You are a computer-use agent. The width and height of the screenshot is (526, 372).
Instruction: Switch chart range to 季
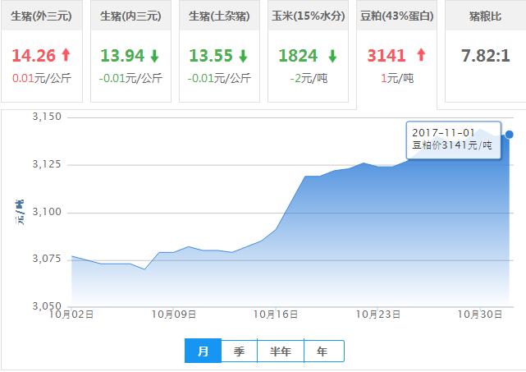[x=239, y=351]
